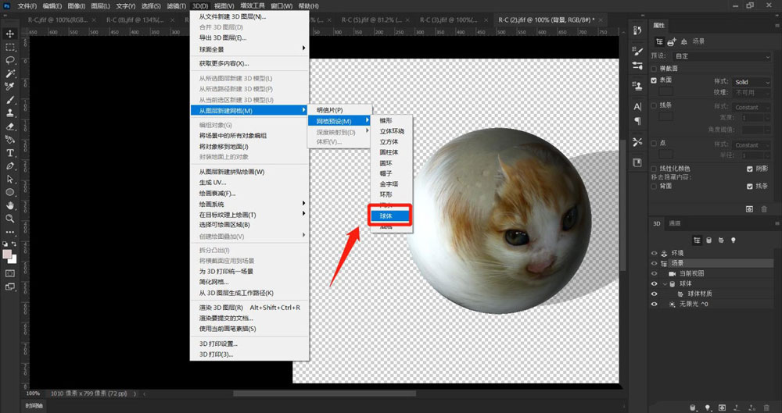This screenshot has height=413, width=782.
Task: Hide the 球体 mesh via eye icon
Action: click(x=654, y=284)
